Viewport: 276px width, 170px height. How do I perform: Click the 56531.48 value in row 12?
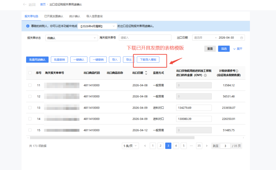(229, 96)
